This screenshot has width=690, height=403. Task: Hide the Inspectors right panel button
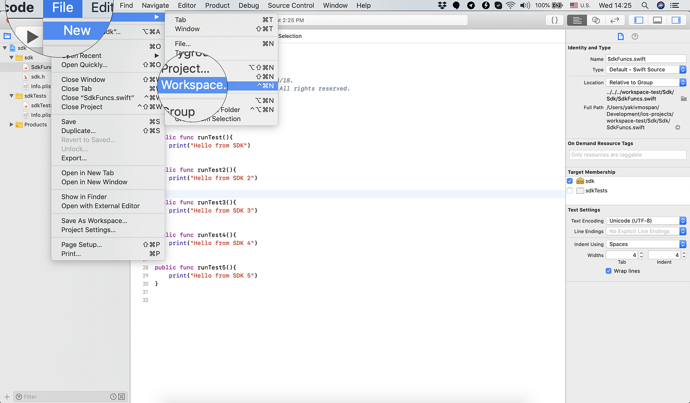pyautogui.click(x=676, y=20)
